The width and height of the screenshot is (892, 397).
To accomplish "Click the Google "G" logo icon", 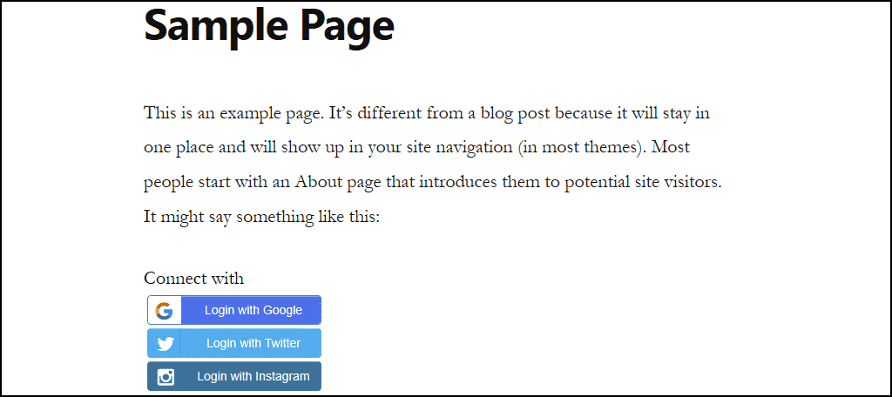I will point(164,311).
